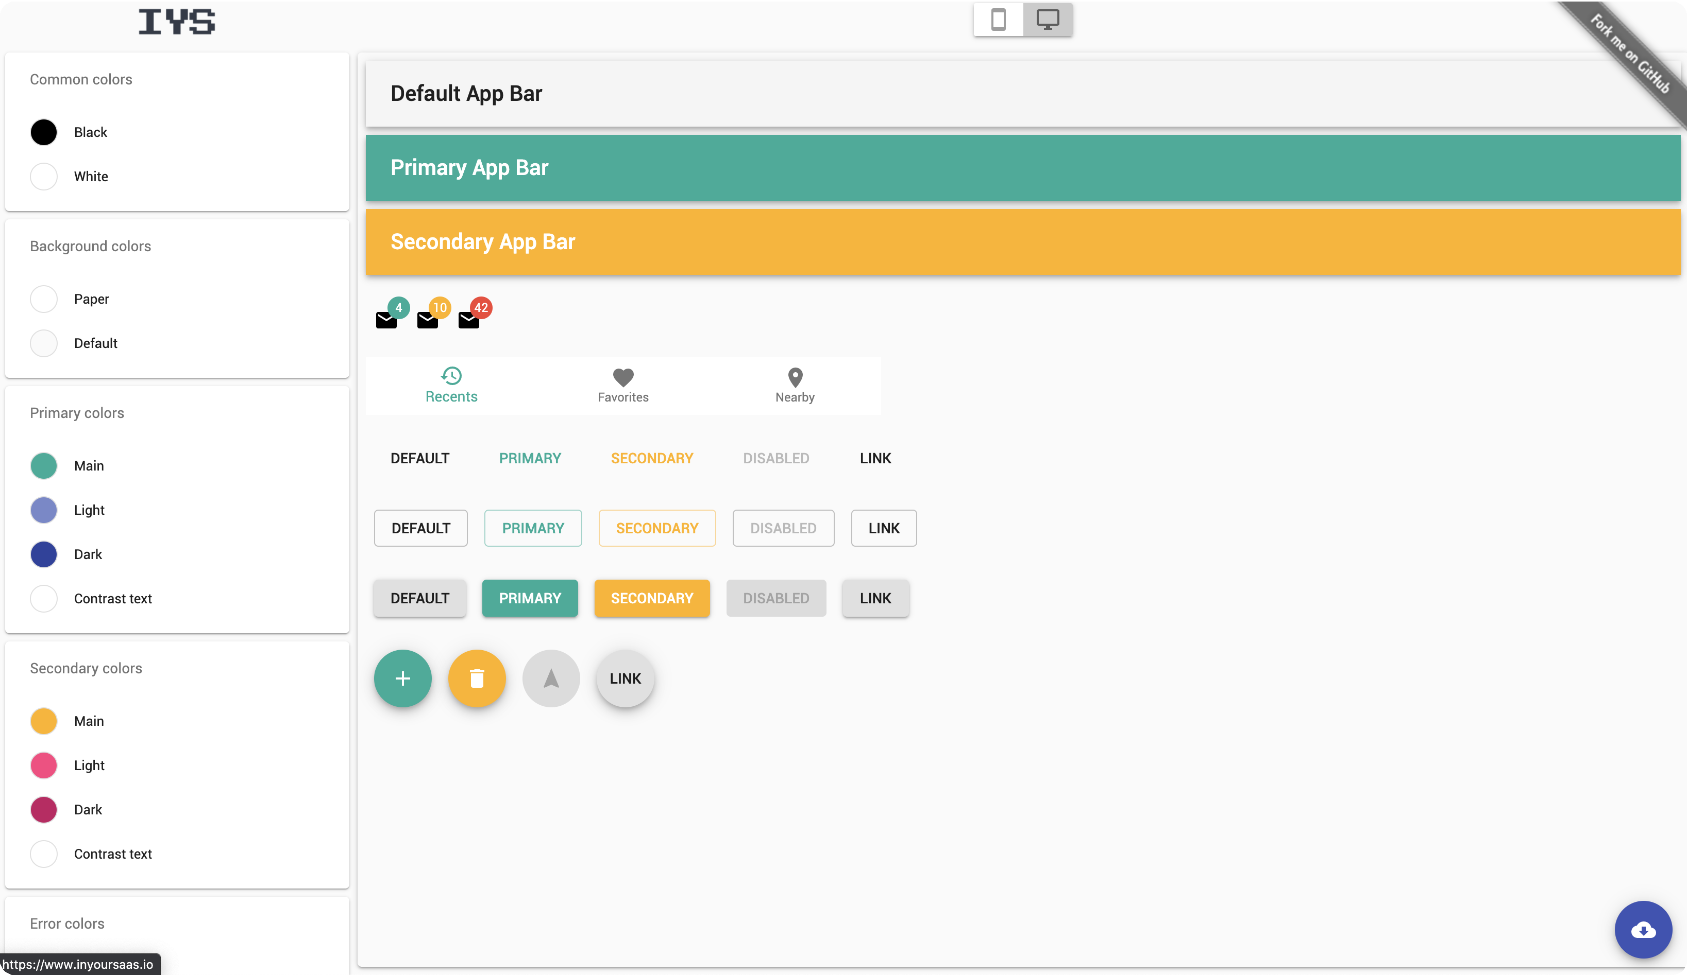This screenshot has height=975, width=1687.
Task: Click the contained DEFAULT button
Action: tap(420, 598)
